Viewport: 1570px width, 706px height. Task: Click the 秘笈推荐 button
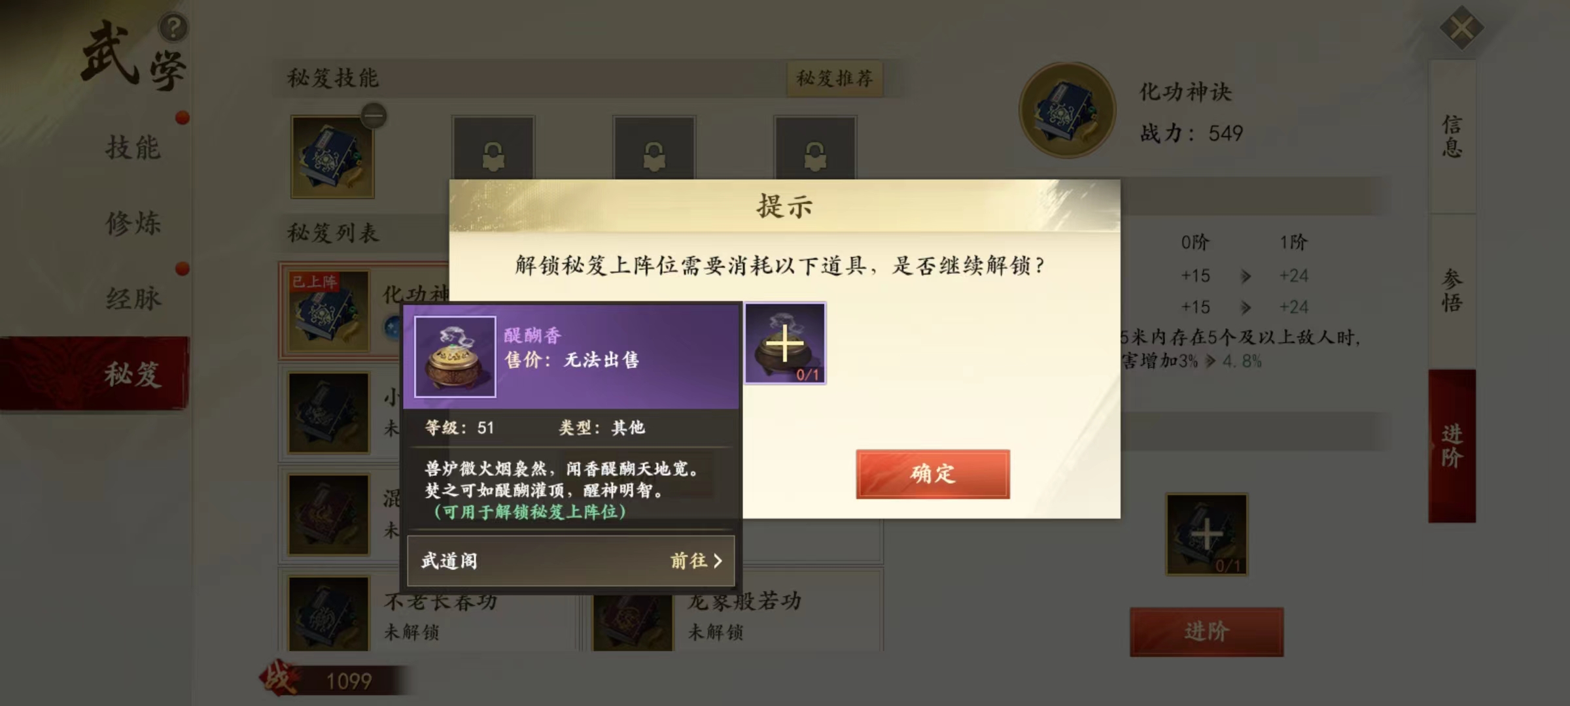[x=835, y=78]
